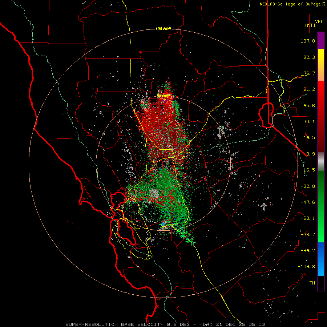327x327 pixels.
Task: Click the 50 NMI range ring label
Action: [163, 96]
